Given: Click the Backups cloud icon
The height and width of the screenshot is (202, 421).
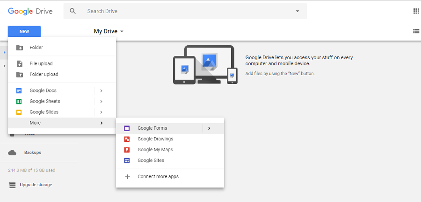Looking at the screenshot, I should click(x=12, y=153).
